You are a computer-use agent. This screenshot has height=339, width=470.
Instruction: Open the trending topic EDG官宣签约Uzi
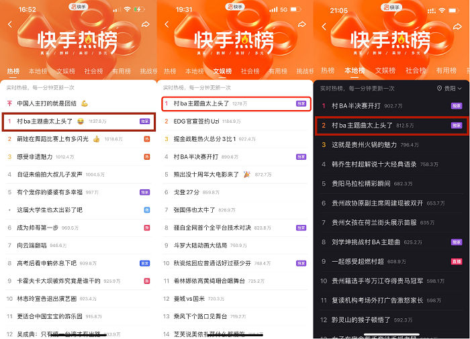[x=201, y=122]
